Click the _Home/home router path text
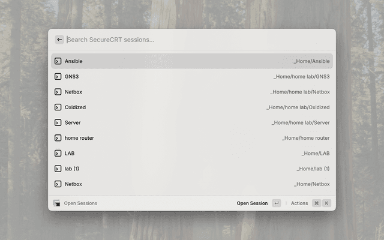 [305, 138]
